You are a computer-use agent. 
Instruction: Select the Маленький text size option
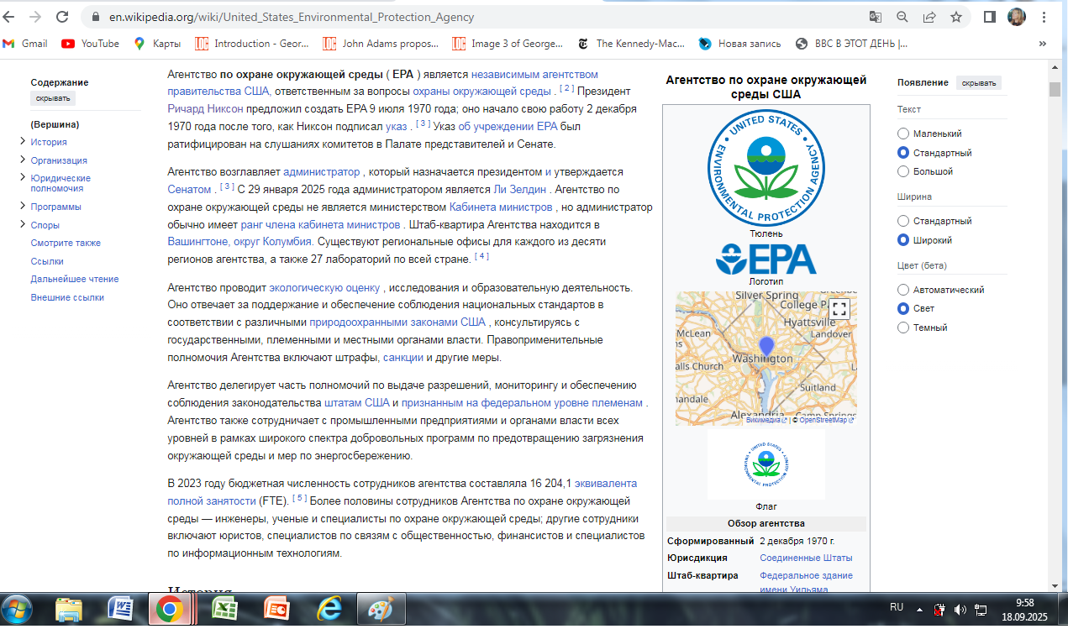(x=903, y=134)
